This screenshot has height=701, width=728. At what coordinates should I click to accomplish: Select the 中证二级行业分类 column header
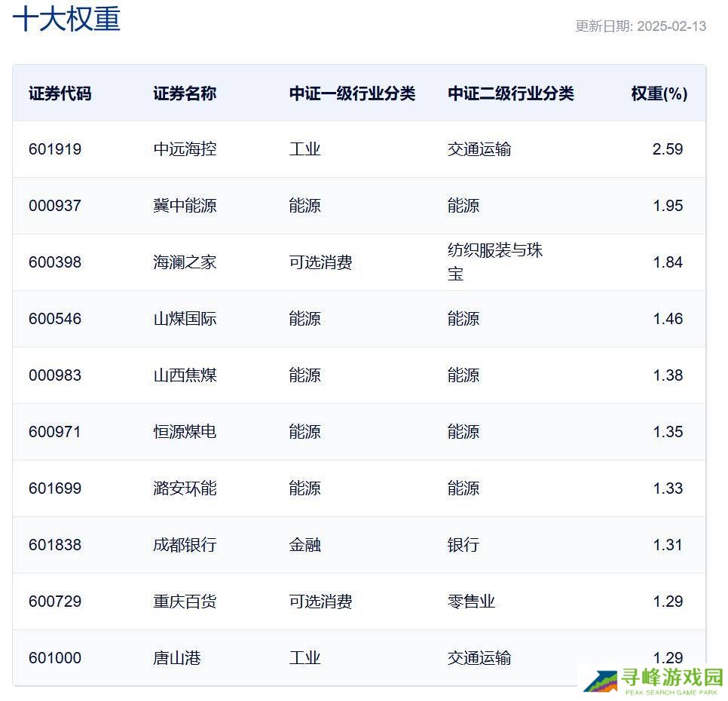[511, 93]
